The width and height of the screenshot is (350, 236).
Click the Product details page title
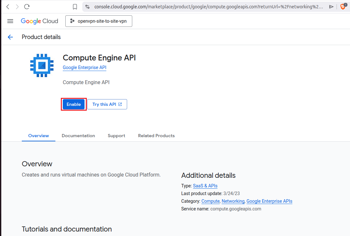click(41, 37)
